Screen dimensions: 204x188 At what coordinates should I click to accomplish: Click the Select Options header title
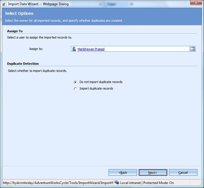pos(19,13)
